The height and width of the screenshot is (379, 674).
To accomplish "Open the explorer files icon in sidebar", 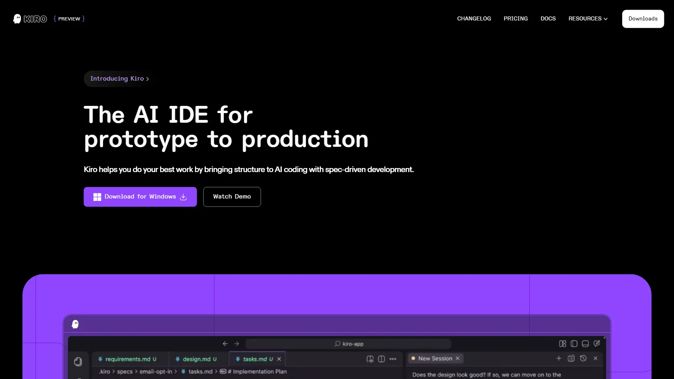I will pyautogui.click(x=78, y=362).
